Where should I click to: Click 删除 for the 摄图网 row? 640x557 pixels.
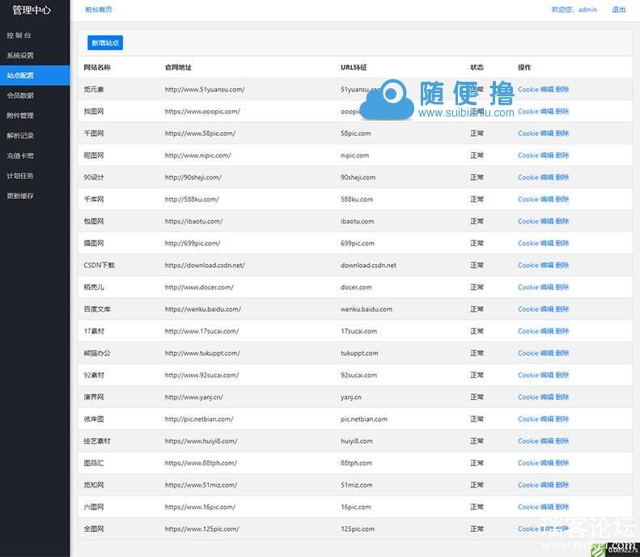click(x=562, y=243)
